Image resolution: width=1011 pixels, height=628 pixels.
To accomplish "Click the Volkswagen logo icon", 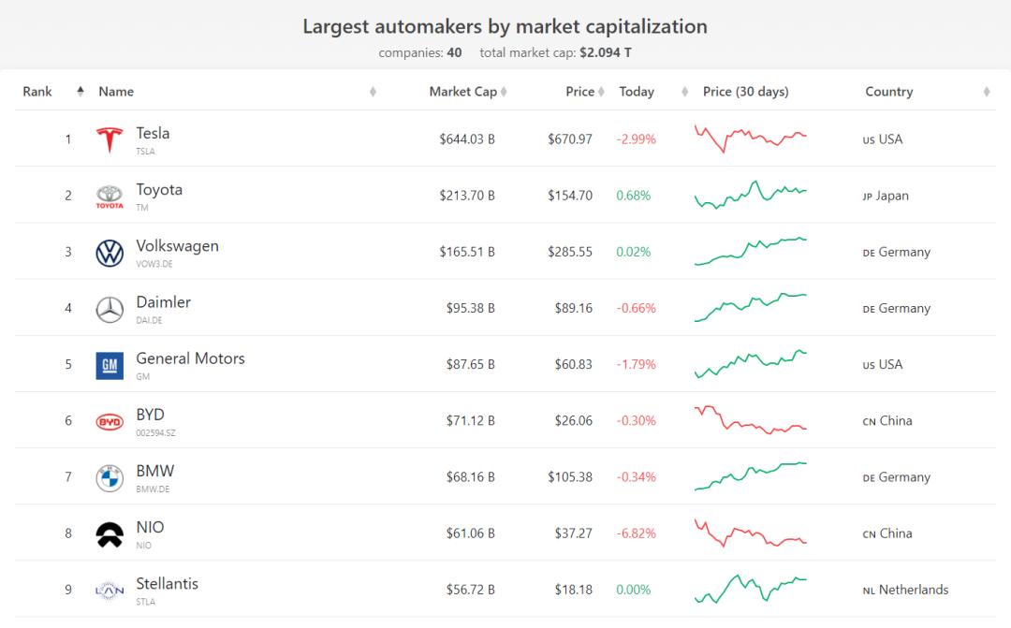I will [x=110, y=253].
